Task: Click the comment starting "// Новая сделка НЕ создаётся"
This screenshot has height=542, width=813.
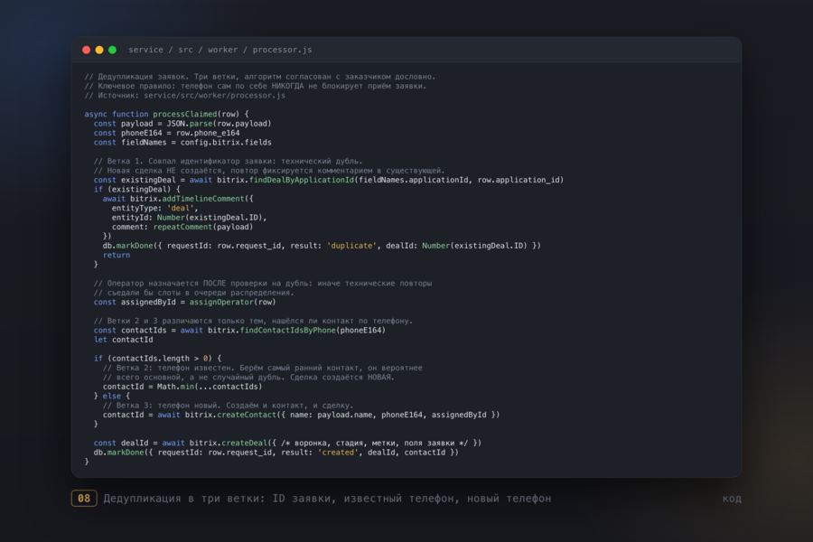Action: coord(269,170)
